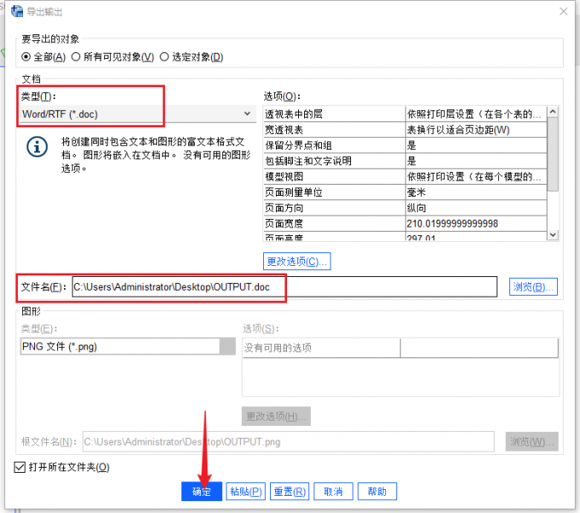
Task: Open the document type Word/RTF dropdown
Action: pos(138,114)
